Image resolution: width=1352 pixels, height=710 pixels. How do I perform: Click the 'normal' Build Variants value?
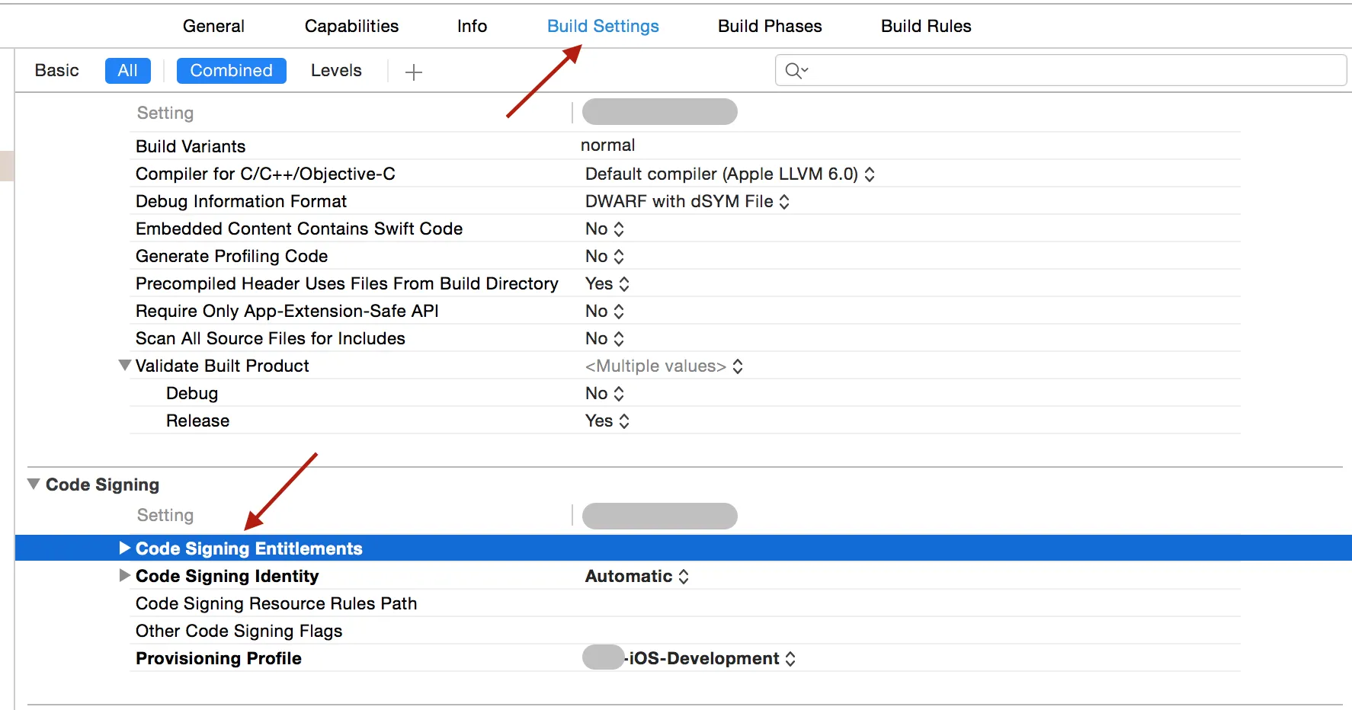(x=607, y=145)
